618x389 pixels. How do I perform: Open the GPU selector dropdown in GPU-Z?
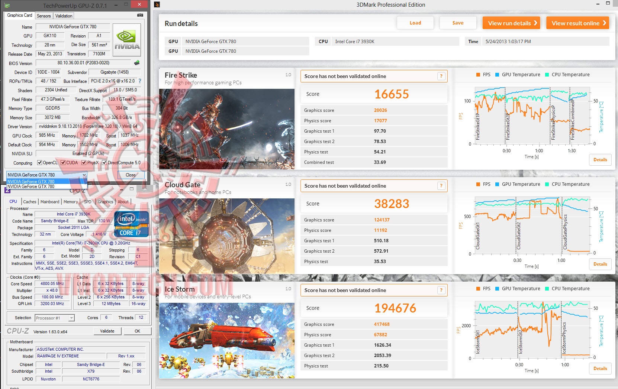click(47, 175)
